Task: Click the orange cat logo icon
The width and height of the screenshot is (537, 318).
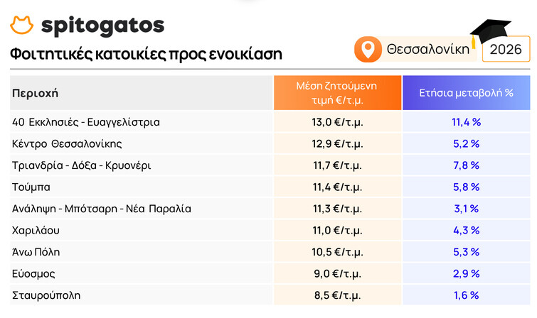Action: [x=21, y=25]
